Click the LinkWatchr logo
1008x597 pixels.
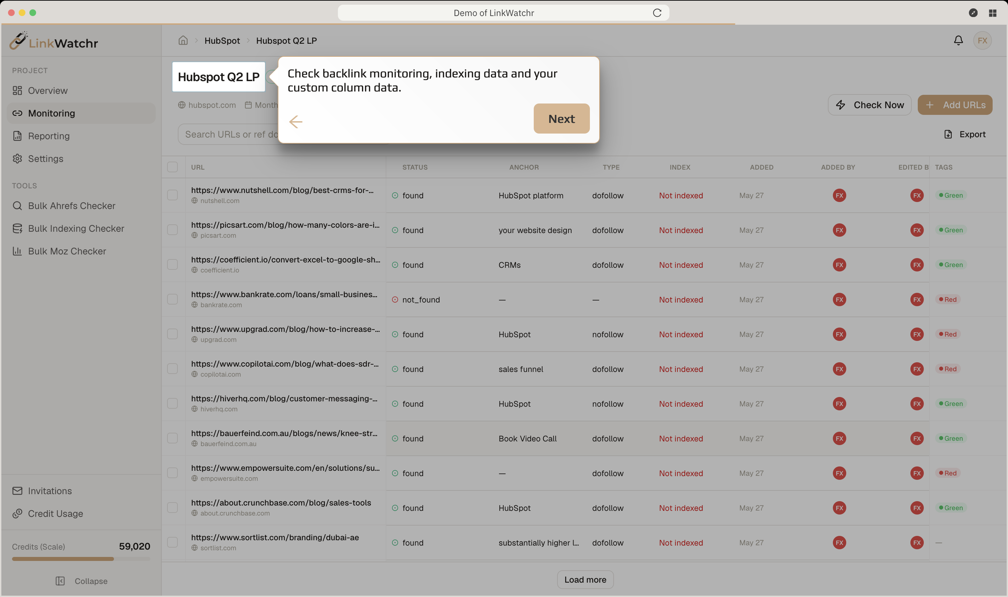pyautogui.click(x=54, y=41)
